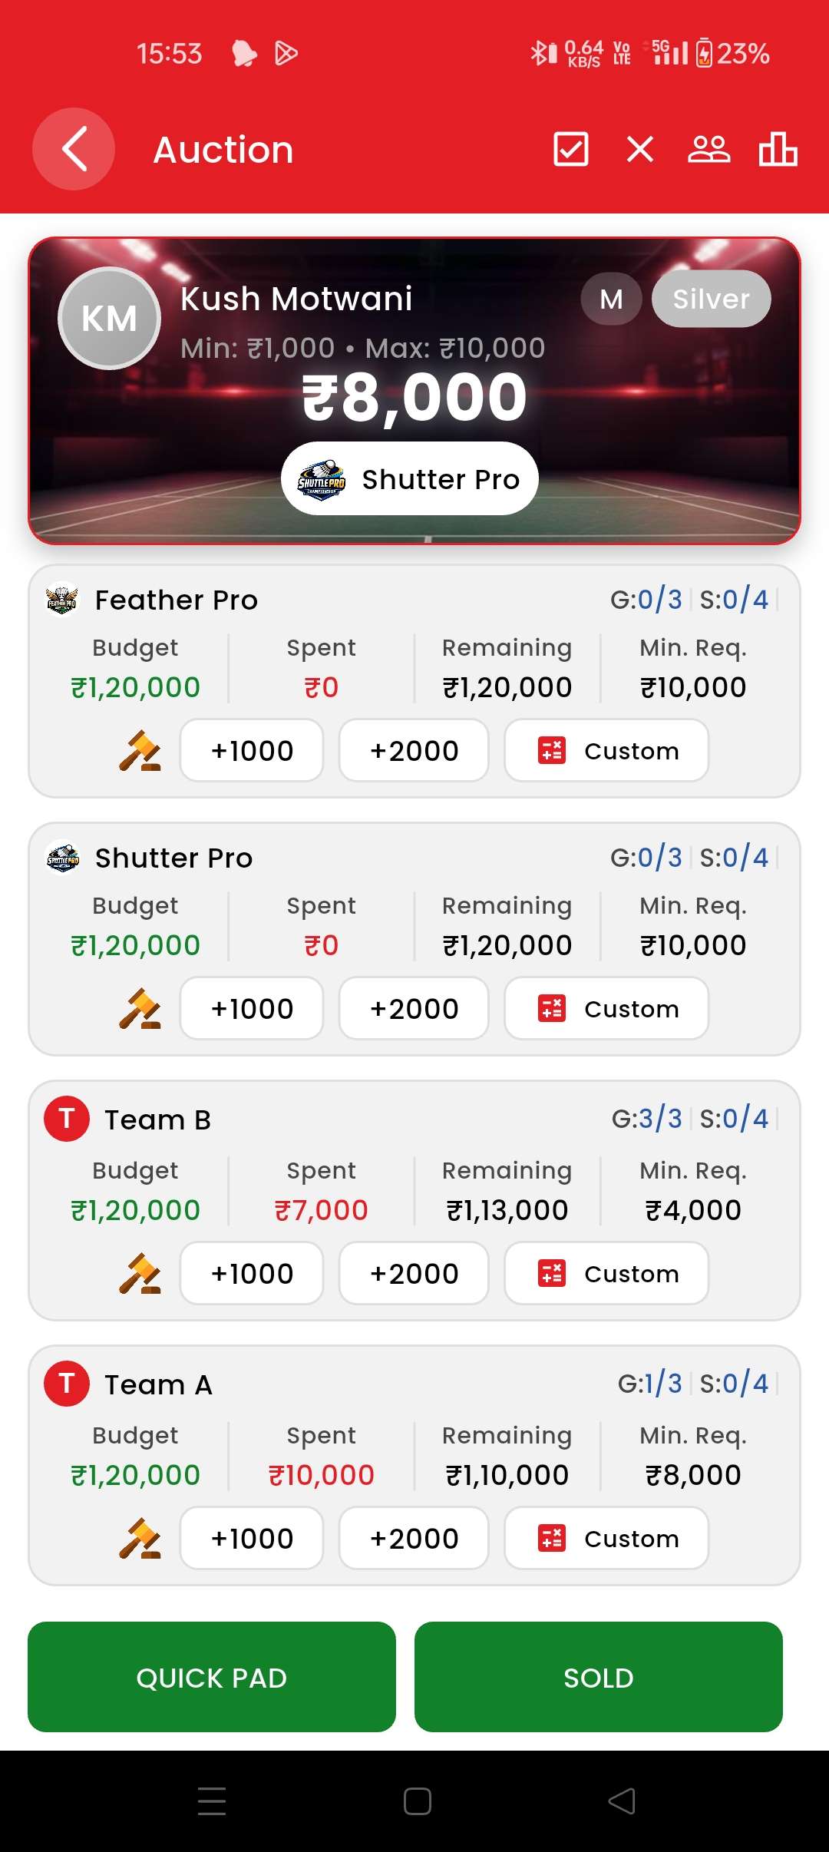Open Custom bid for Feather Pro
Image resolution: width=829 pixels, height=1852 pixels.
click(606, 750)
